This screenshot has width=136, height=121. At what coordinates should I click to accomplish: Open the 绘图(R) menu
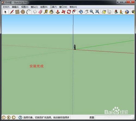[44, 7]
